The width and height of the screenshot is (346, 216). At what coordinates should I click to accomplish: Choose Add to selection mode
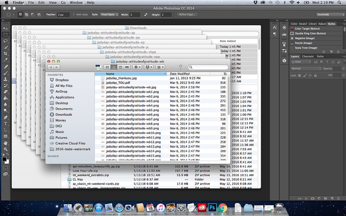(26, 15)
